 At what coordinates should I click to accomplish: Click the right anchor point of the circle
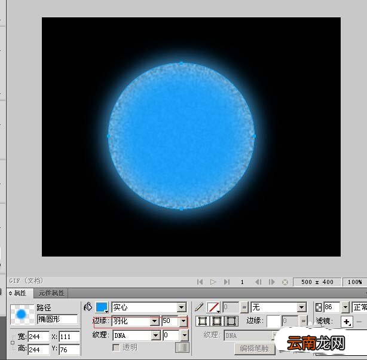[255, 136]
